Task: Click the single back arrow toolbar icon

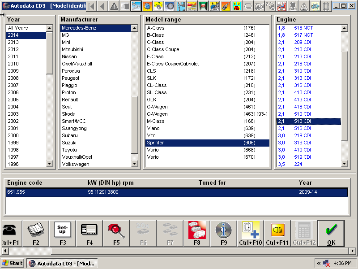Action: point(102,6)
